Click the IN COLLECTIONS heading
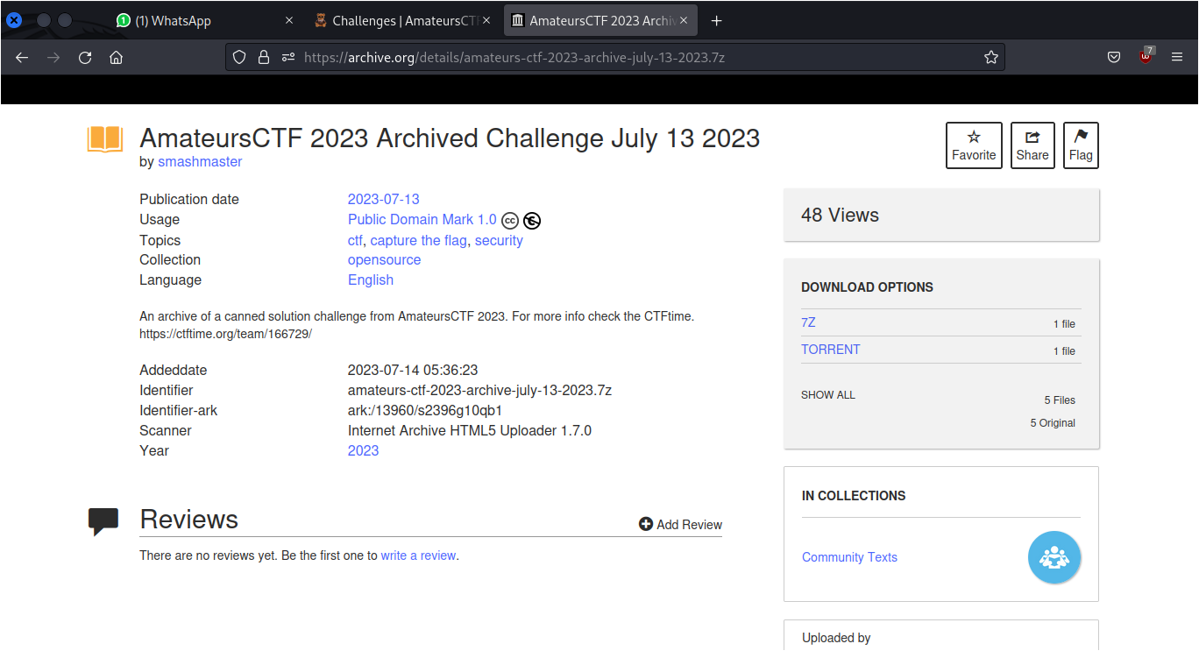 coord(854,496)
